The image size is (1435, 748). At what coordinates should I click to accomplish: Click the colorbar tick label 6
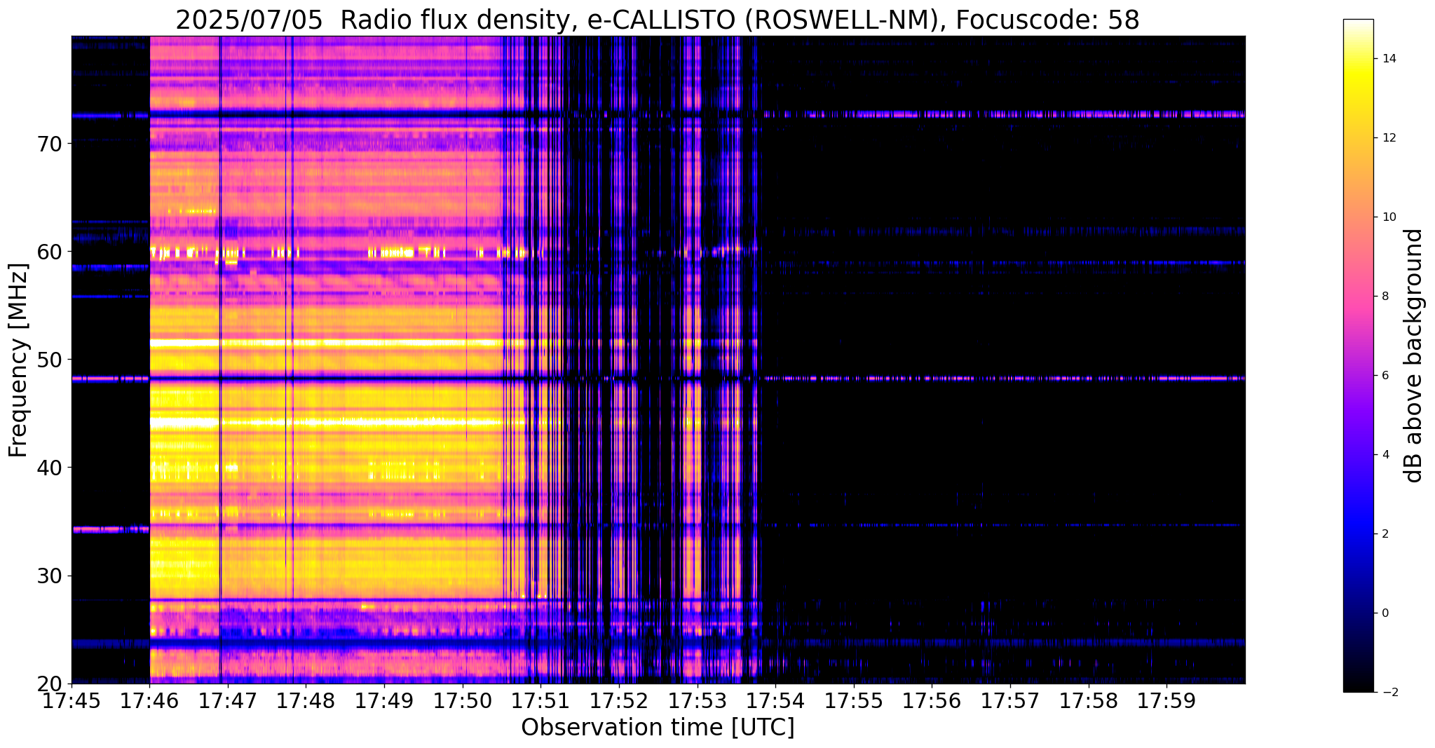(1385, 376)
